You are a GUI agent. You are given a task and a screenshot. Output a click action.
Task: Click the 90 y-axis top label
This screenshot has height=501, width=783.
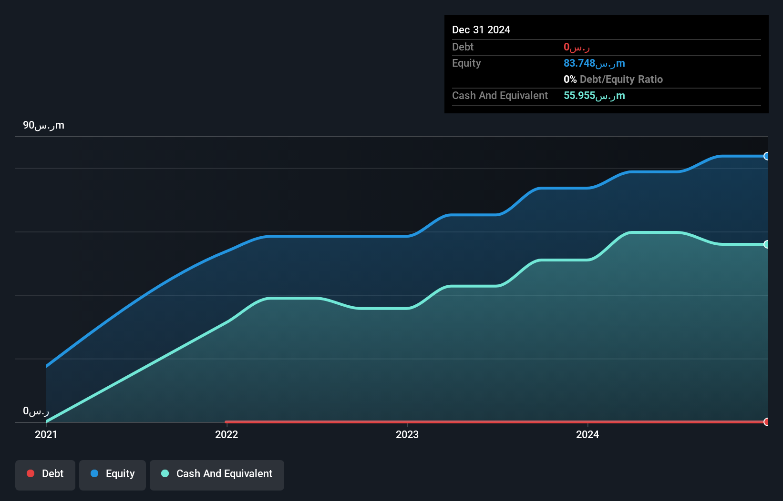[43, 125]
